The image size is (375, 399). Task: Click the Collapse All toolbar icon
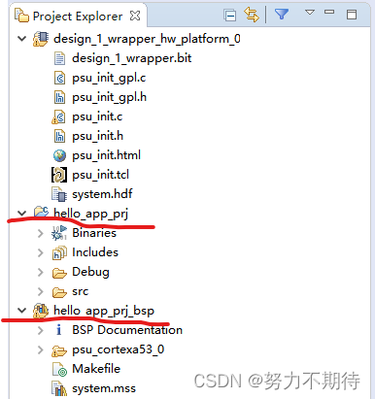[230, 16]
